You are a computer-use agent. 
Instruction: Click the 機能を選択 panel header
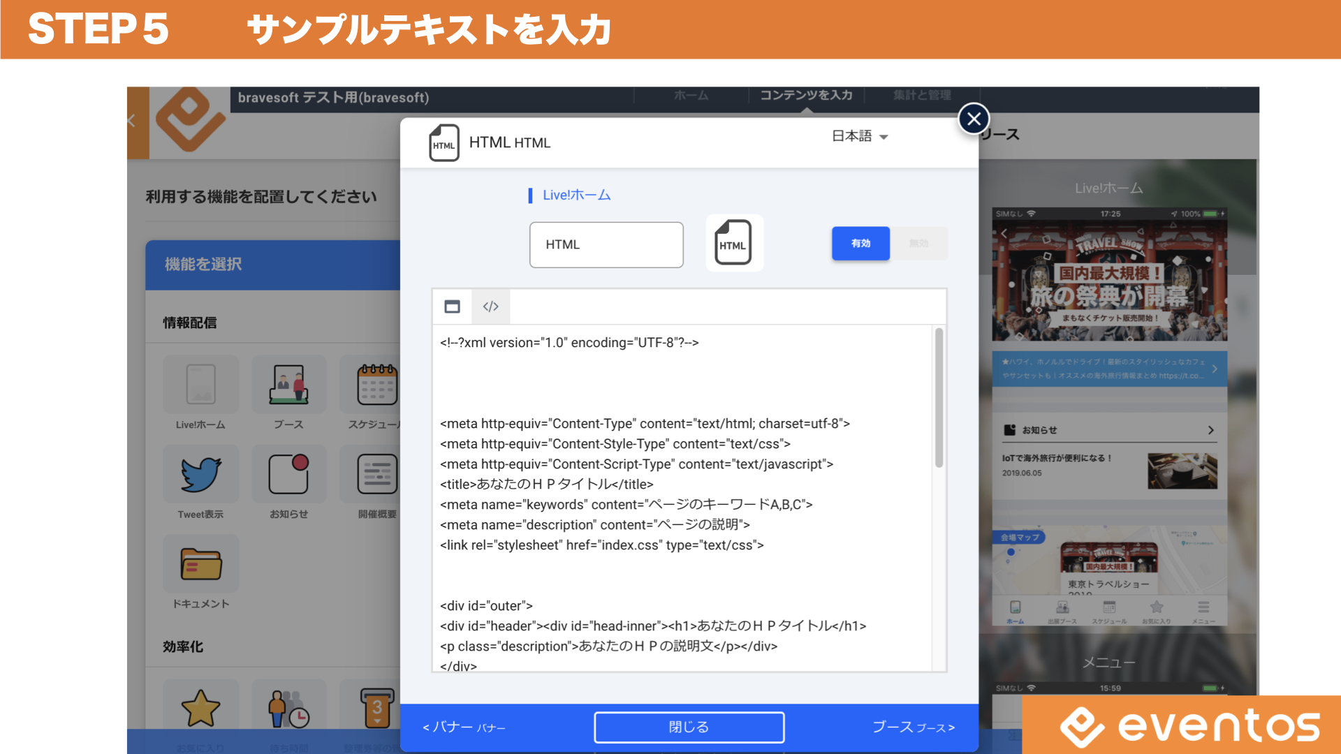tap(273, 265)
